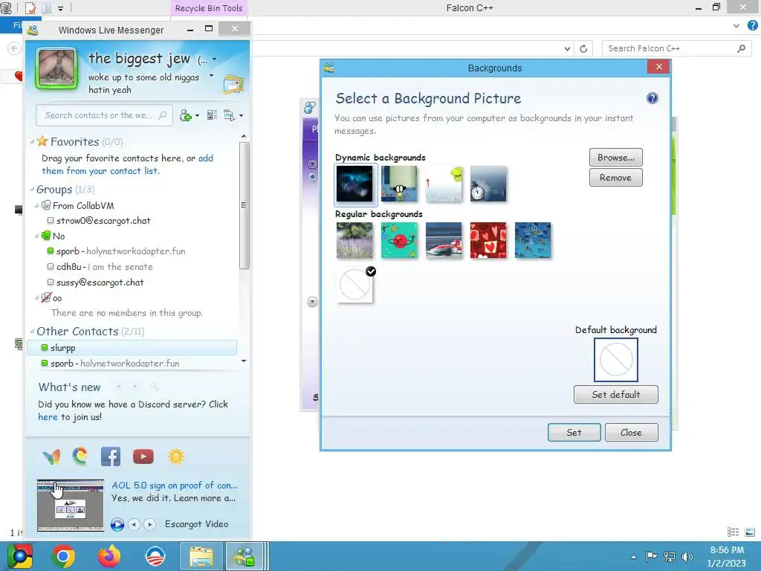
Task: Click the Falcon C++ refresh icon
Action: [x=583, y=48]
